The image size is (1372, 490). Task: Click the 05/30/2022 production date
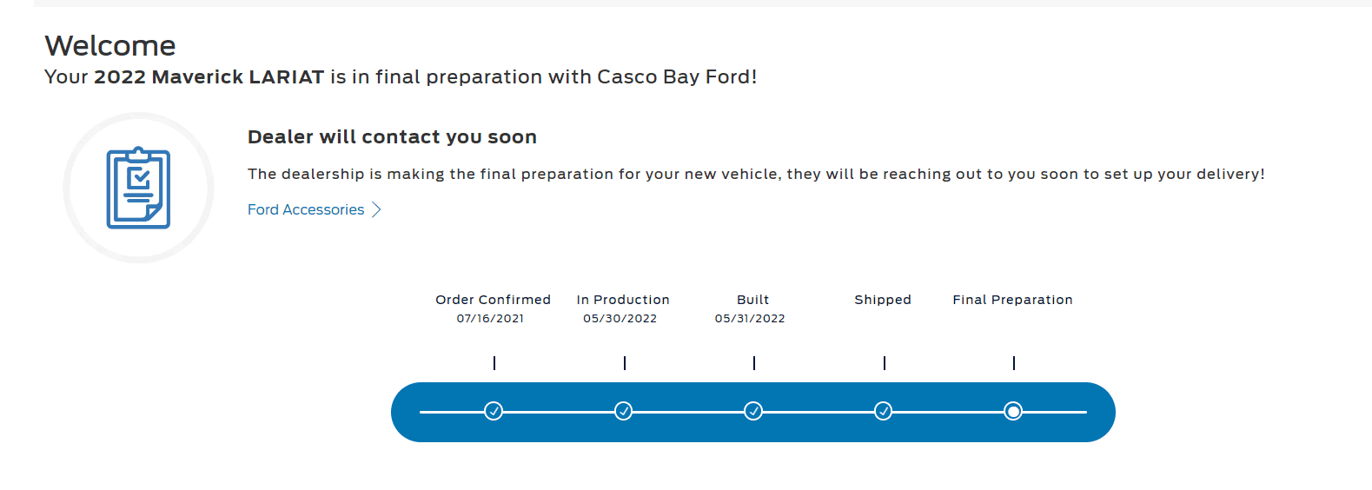(x=620, y=319)
